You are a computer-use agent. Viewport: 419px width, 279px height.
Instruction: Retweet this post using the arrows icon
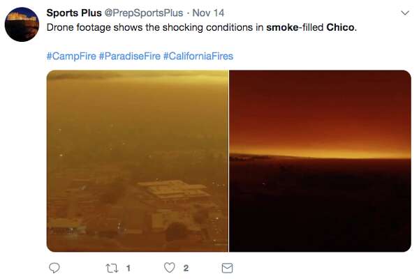tap(112, 268)
